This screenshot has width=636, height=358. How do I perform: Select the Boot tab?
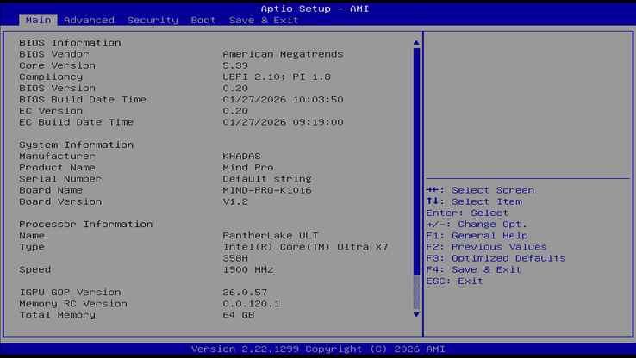(x=203, y=20)
